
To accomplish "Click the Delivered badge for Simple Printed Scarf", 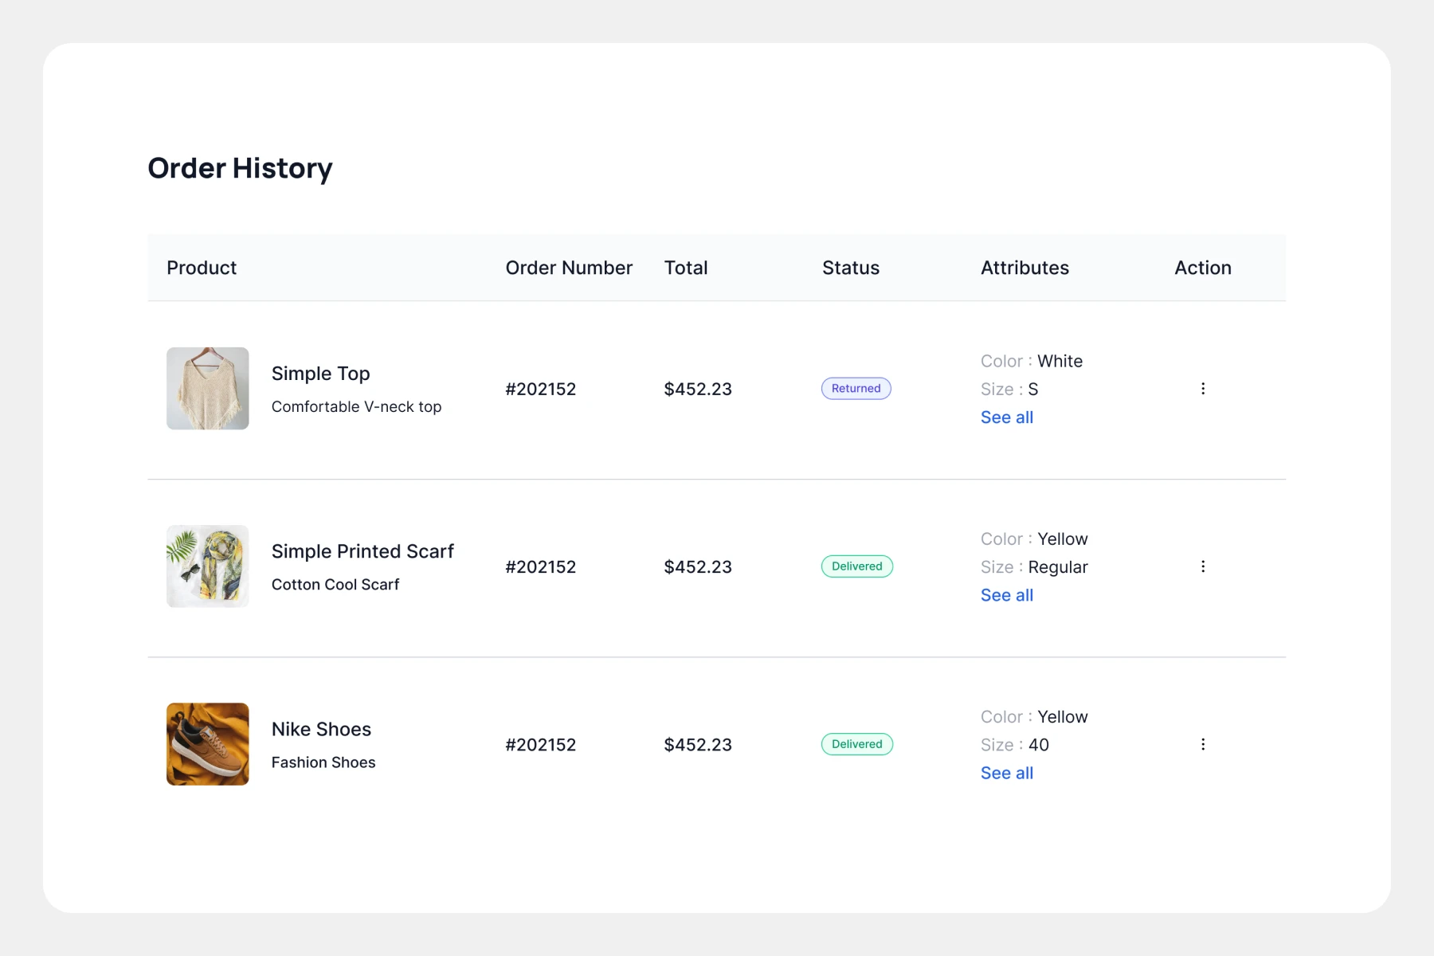I will pos(856,566).
